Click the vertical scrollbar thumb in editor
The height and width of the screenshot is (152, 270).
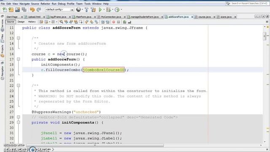coord(265,36)
